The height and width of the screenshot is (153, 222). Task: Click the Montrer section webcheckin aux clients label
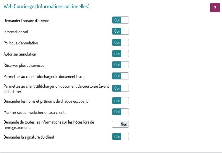[35, 112]
